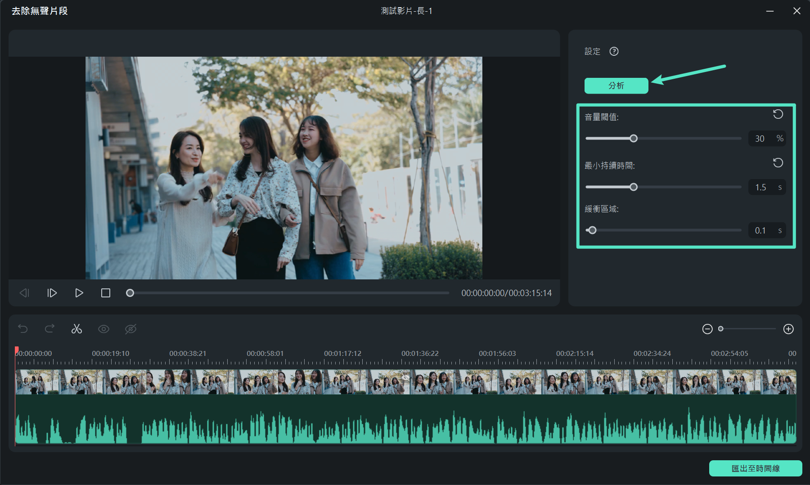Image resolution: width=810 pixels, height=485 pixels.
Task: Show the segment with the eye icon
Action: pos(103,329)
